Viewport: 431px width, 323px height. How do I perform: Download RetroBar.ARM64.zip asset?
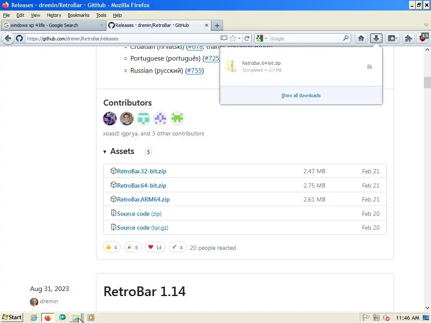[x=143, y=199]
